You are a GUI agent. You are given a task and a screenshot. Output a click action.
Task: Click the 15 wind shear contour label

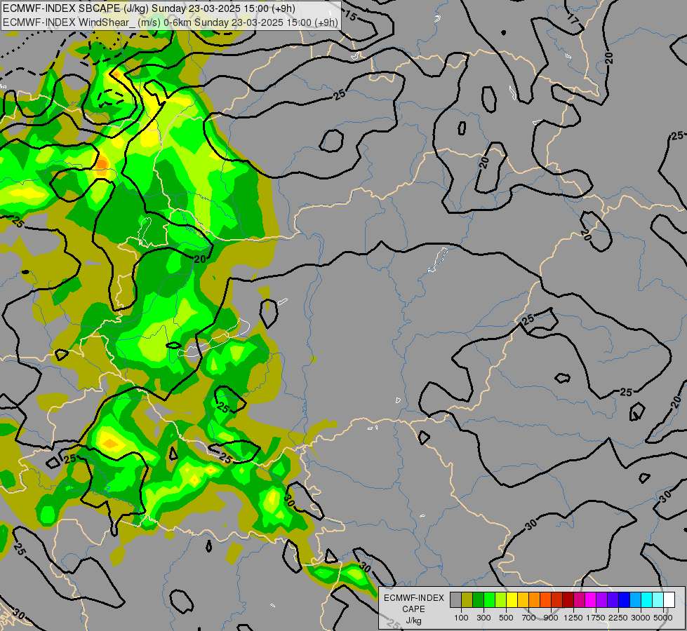tap(350, 16)
